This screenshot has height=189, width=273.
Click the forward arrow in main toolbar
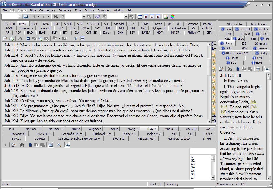point(44,17)
